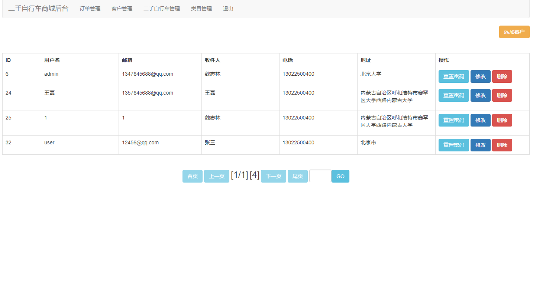
Task: Reset password for username user
Action: coord(453,145)
